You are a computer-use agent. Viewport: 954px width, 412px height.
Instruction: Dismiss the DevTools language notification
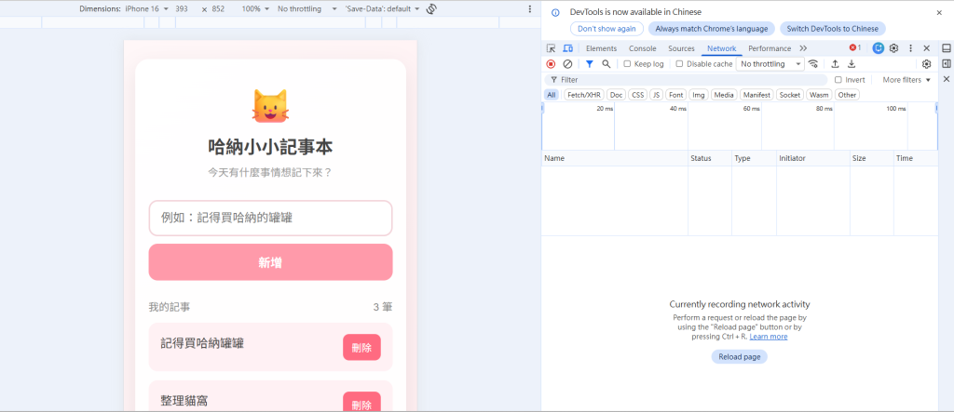[939, 12]
